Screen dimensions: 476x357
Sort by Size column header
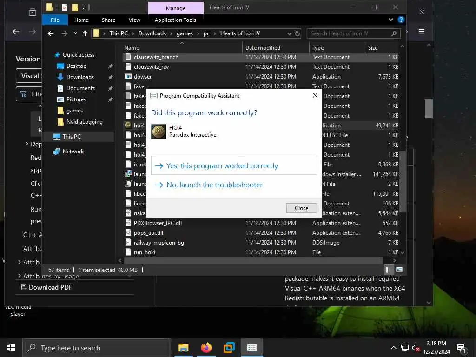point(381,48)
